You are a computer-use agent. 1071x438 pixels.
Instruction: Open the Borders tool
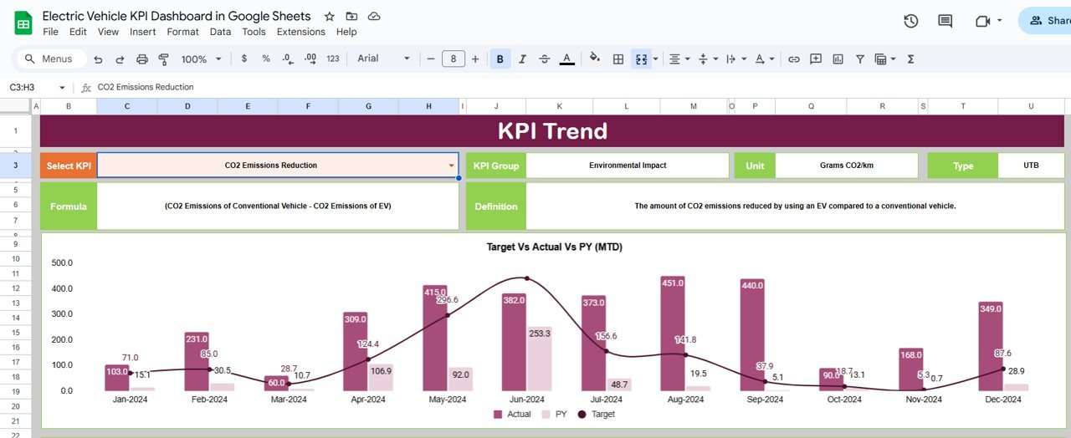click(618, 59)
